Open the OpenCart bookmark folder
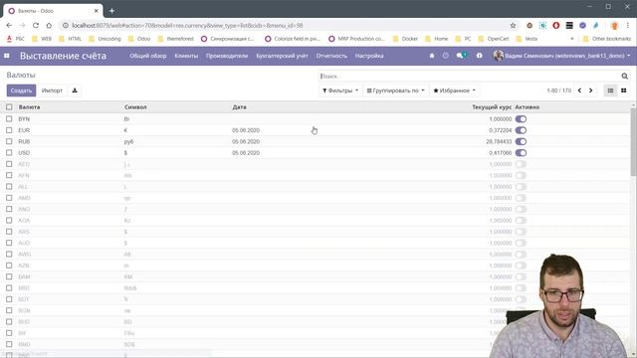 [x=494, y=39]
